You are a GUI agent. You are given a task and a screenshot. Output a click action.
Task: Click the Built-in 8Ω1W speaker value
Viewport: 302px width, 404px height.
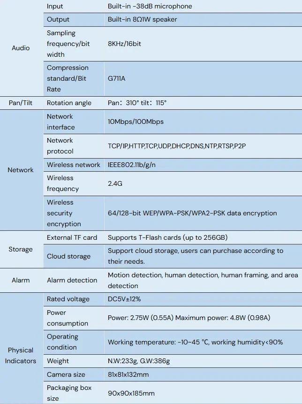(142, 19)
